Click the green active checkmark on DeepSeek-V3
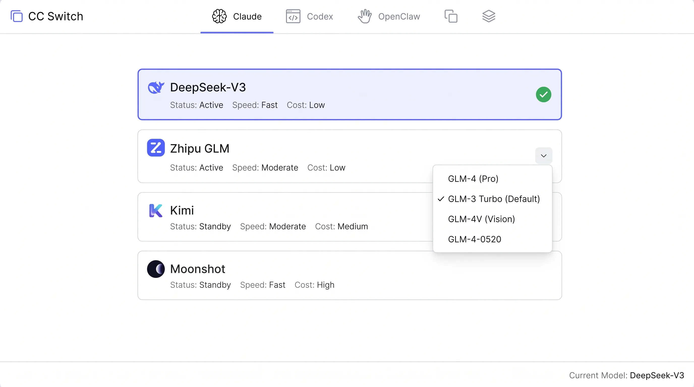This screenshot has width=694, height=387. coord(543,94)
